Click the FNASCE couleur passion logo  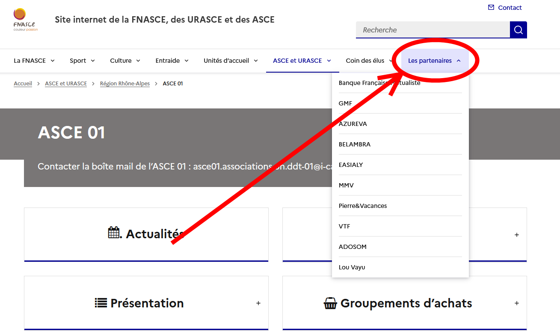tap(25, 20)
